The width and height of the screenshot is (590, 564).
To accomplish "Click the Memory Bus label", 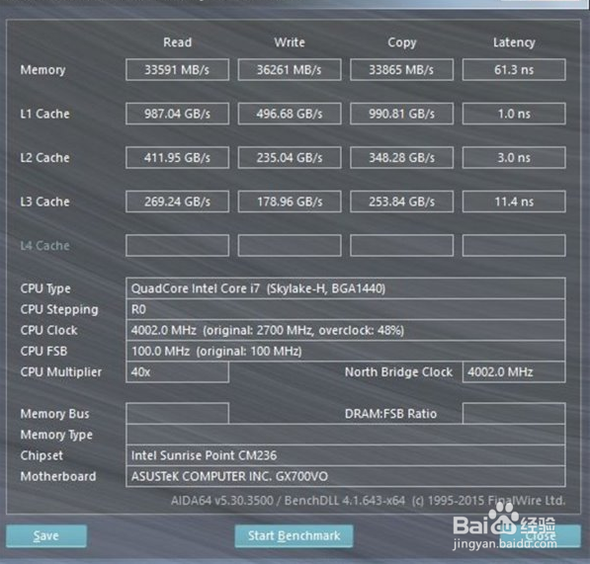I will click(x=54, y=414).
